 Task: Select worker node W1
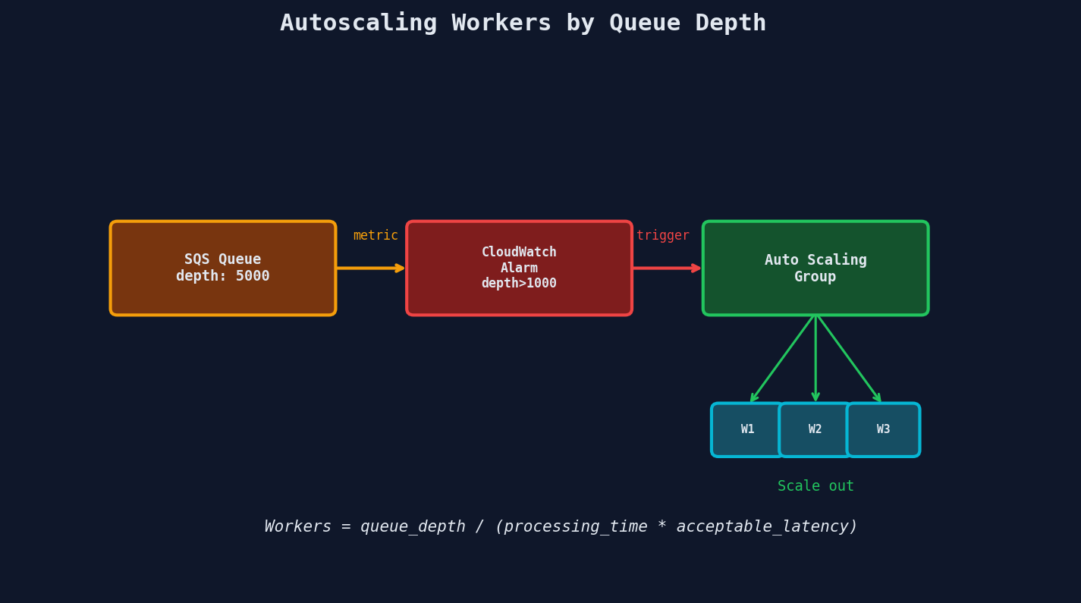747,429
